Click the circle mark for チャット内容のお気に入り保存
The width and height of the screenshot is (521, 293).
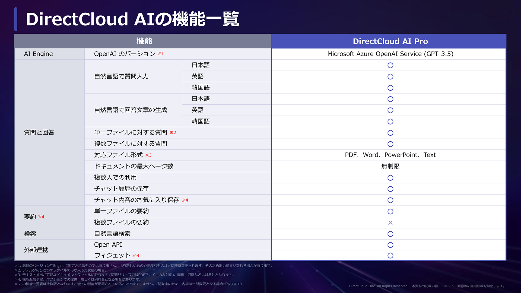click(390, 200)
